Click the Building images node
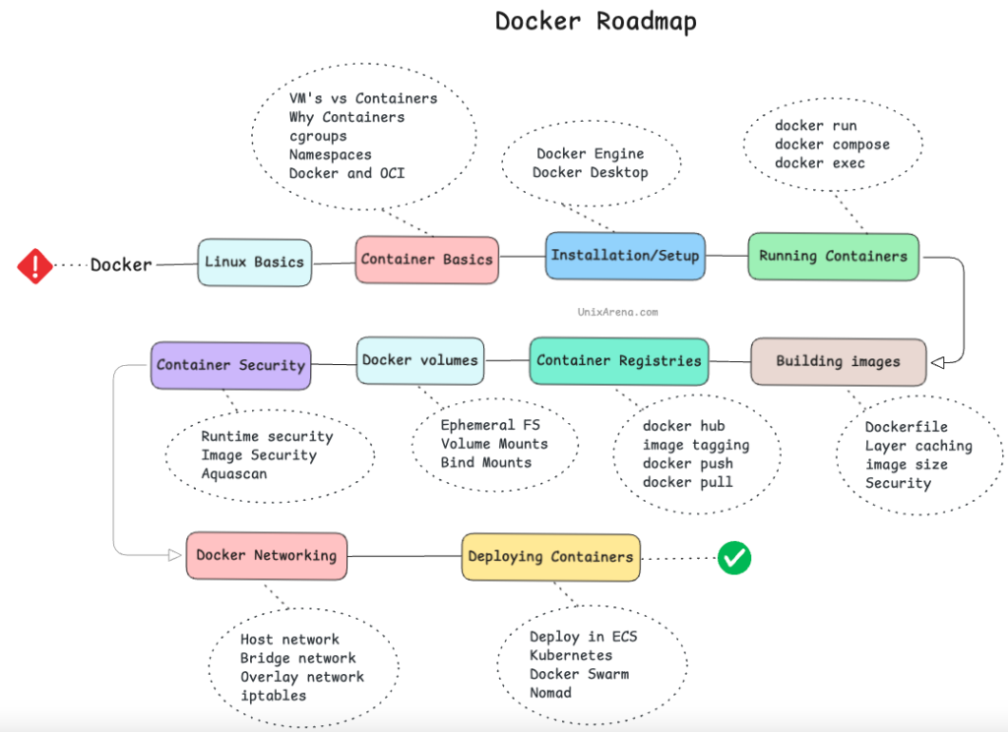 [x=839, y=362]
